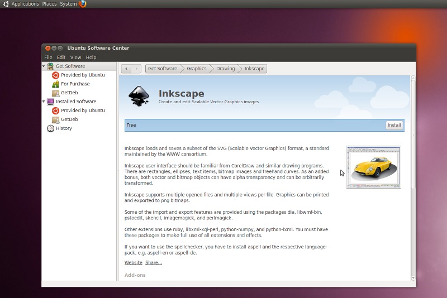Select GetDeb under Installed Software

click(69, 119)
